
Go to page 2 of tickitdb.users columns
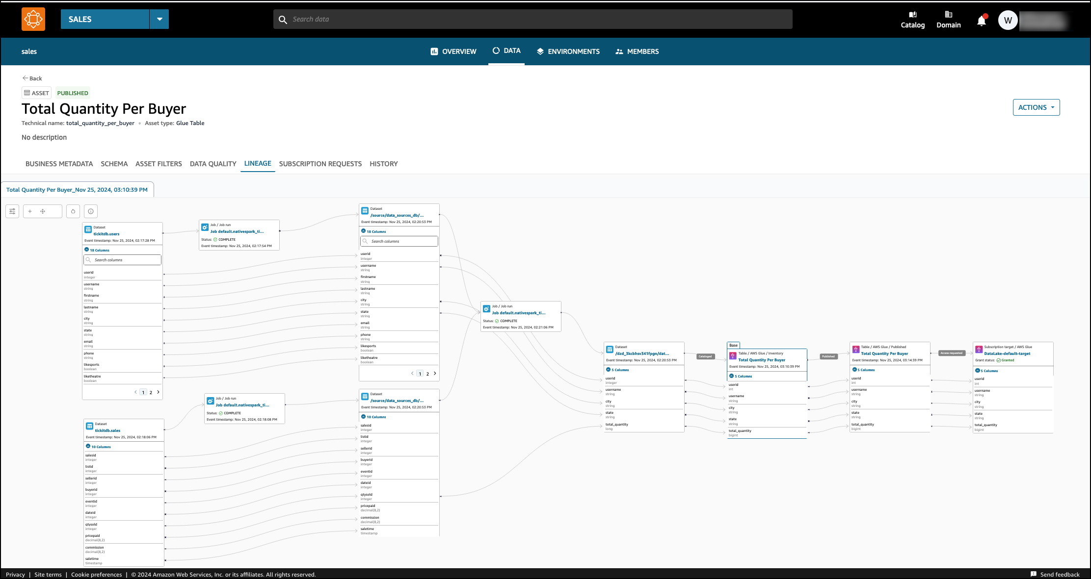coord(151,392)
